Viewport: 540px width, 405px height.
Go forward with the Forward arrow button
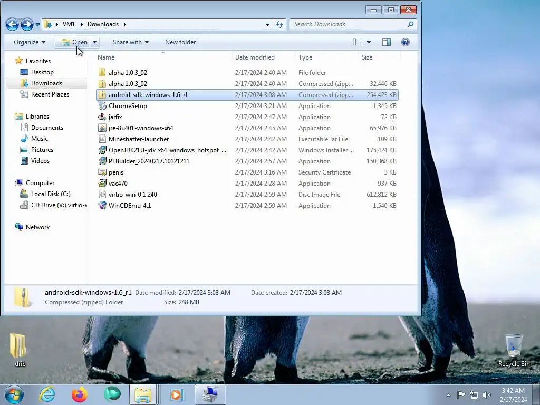[27, 24]
